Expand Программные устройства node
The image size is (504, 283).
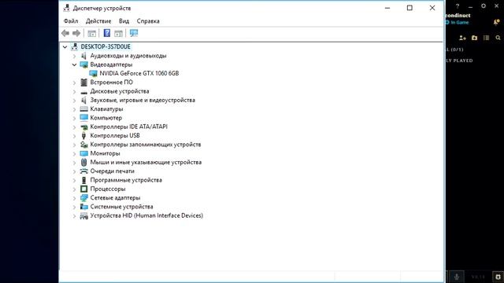[x=74, y=180]
